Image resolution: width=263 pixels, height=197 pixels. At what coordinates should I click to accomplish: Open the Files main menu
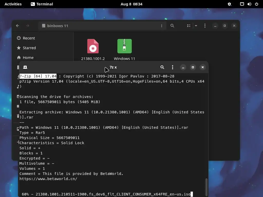coord(205,26)
